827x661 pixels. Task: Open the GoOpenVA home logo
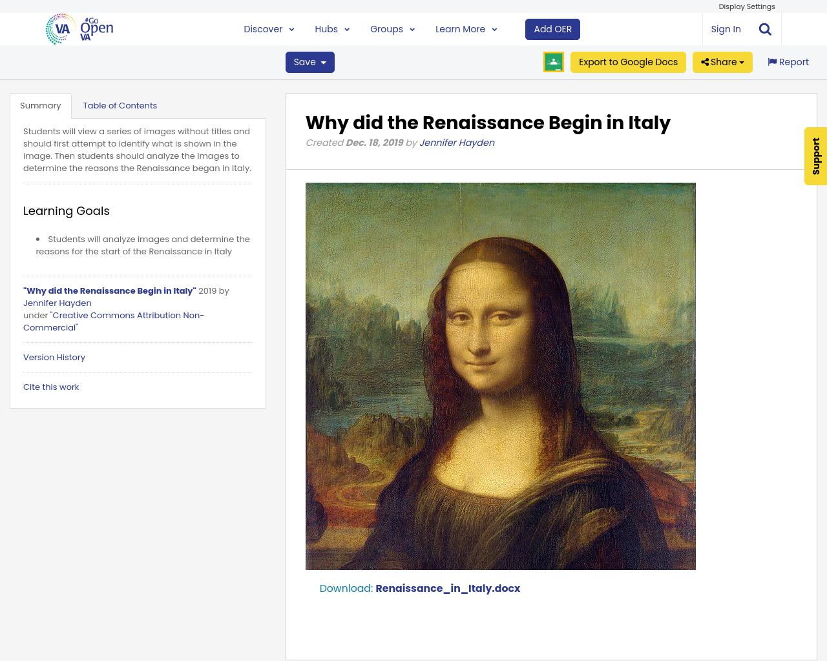pos(79,29)
